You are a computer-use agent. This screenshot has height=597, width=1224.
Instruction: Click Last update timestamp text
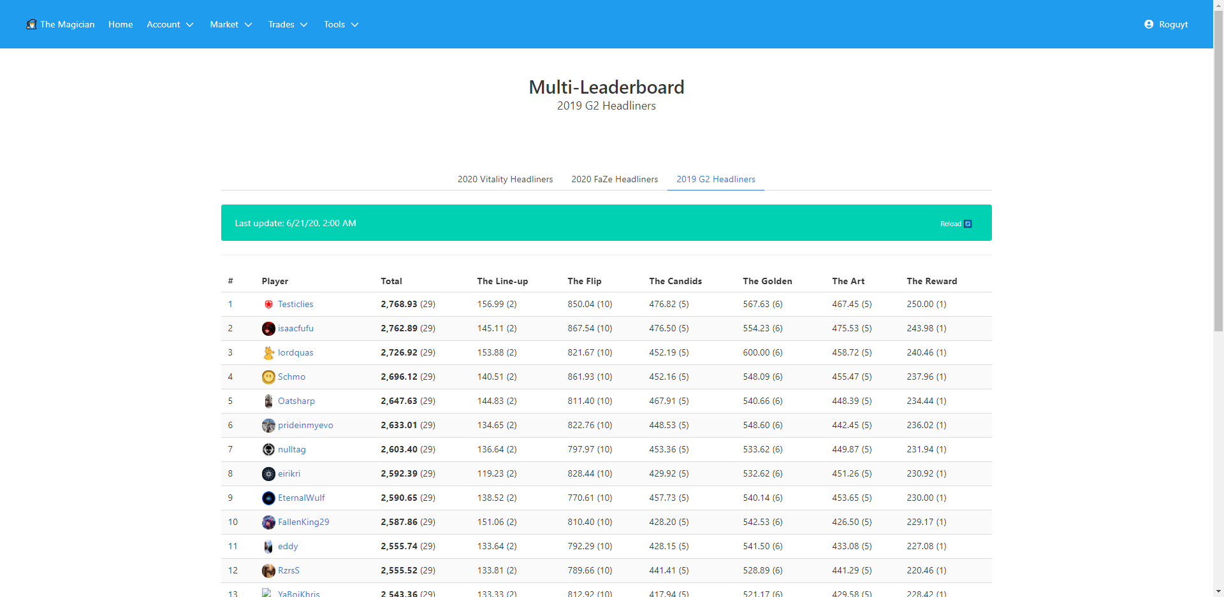click(296, 223)
